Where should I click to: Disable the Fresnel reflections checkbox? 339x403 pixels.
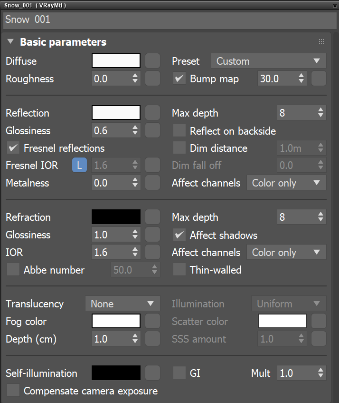pyautogui.click(x=13, y=148)
